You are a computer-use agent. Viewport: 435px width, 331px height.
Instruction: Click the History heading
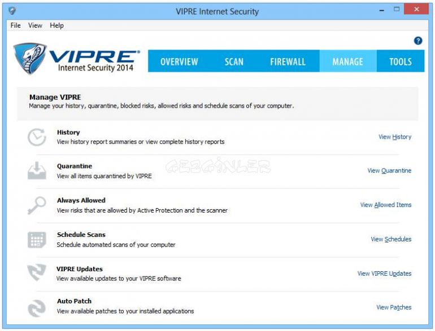[x=68, y=133]
